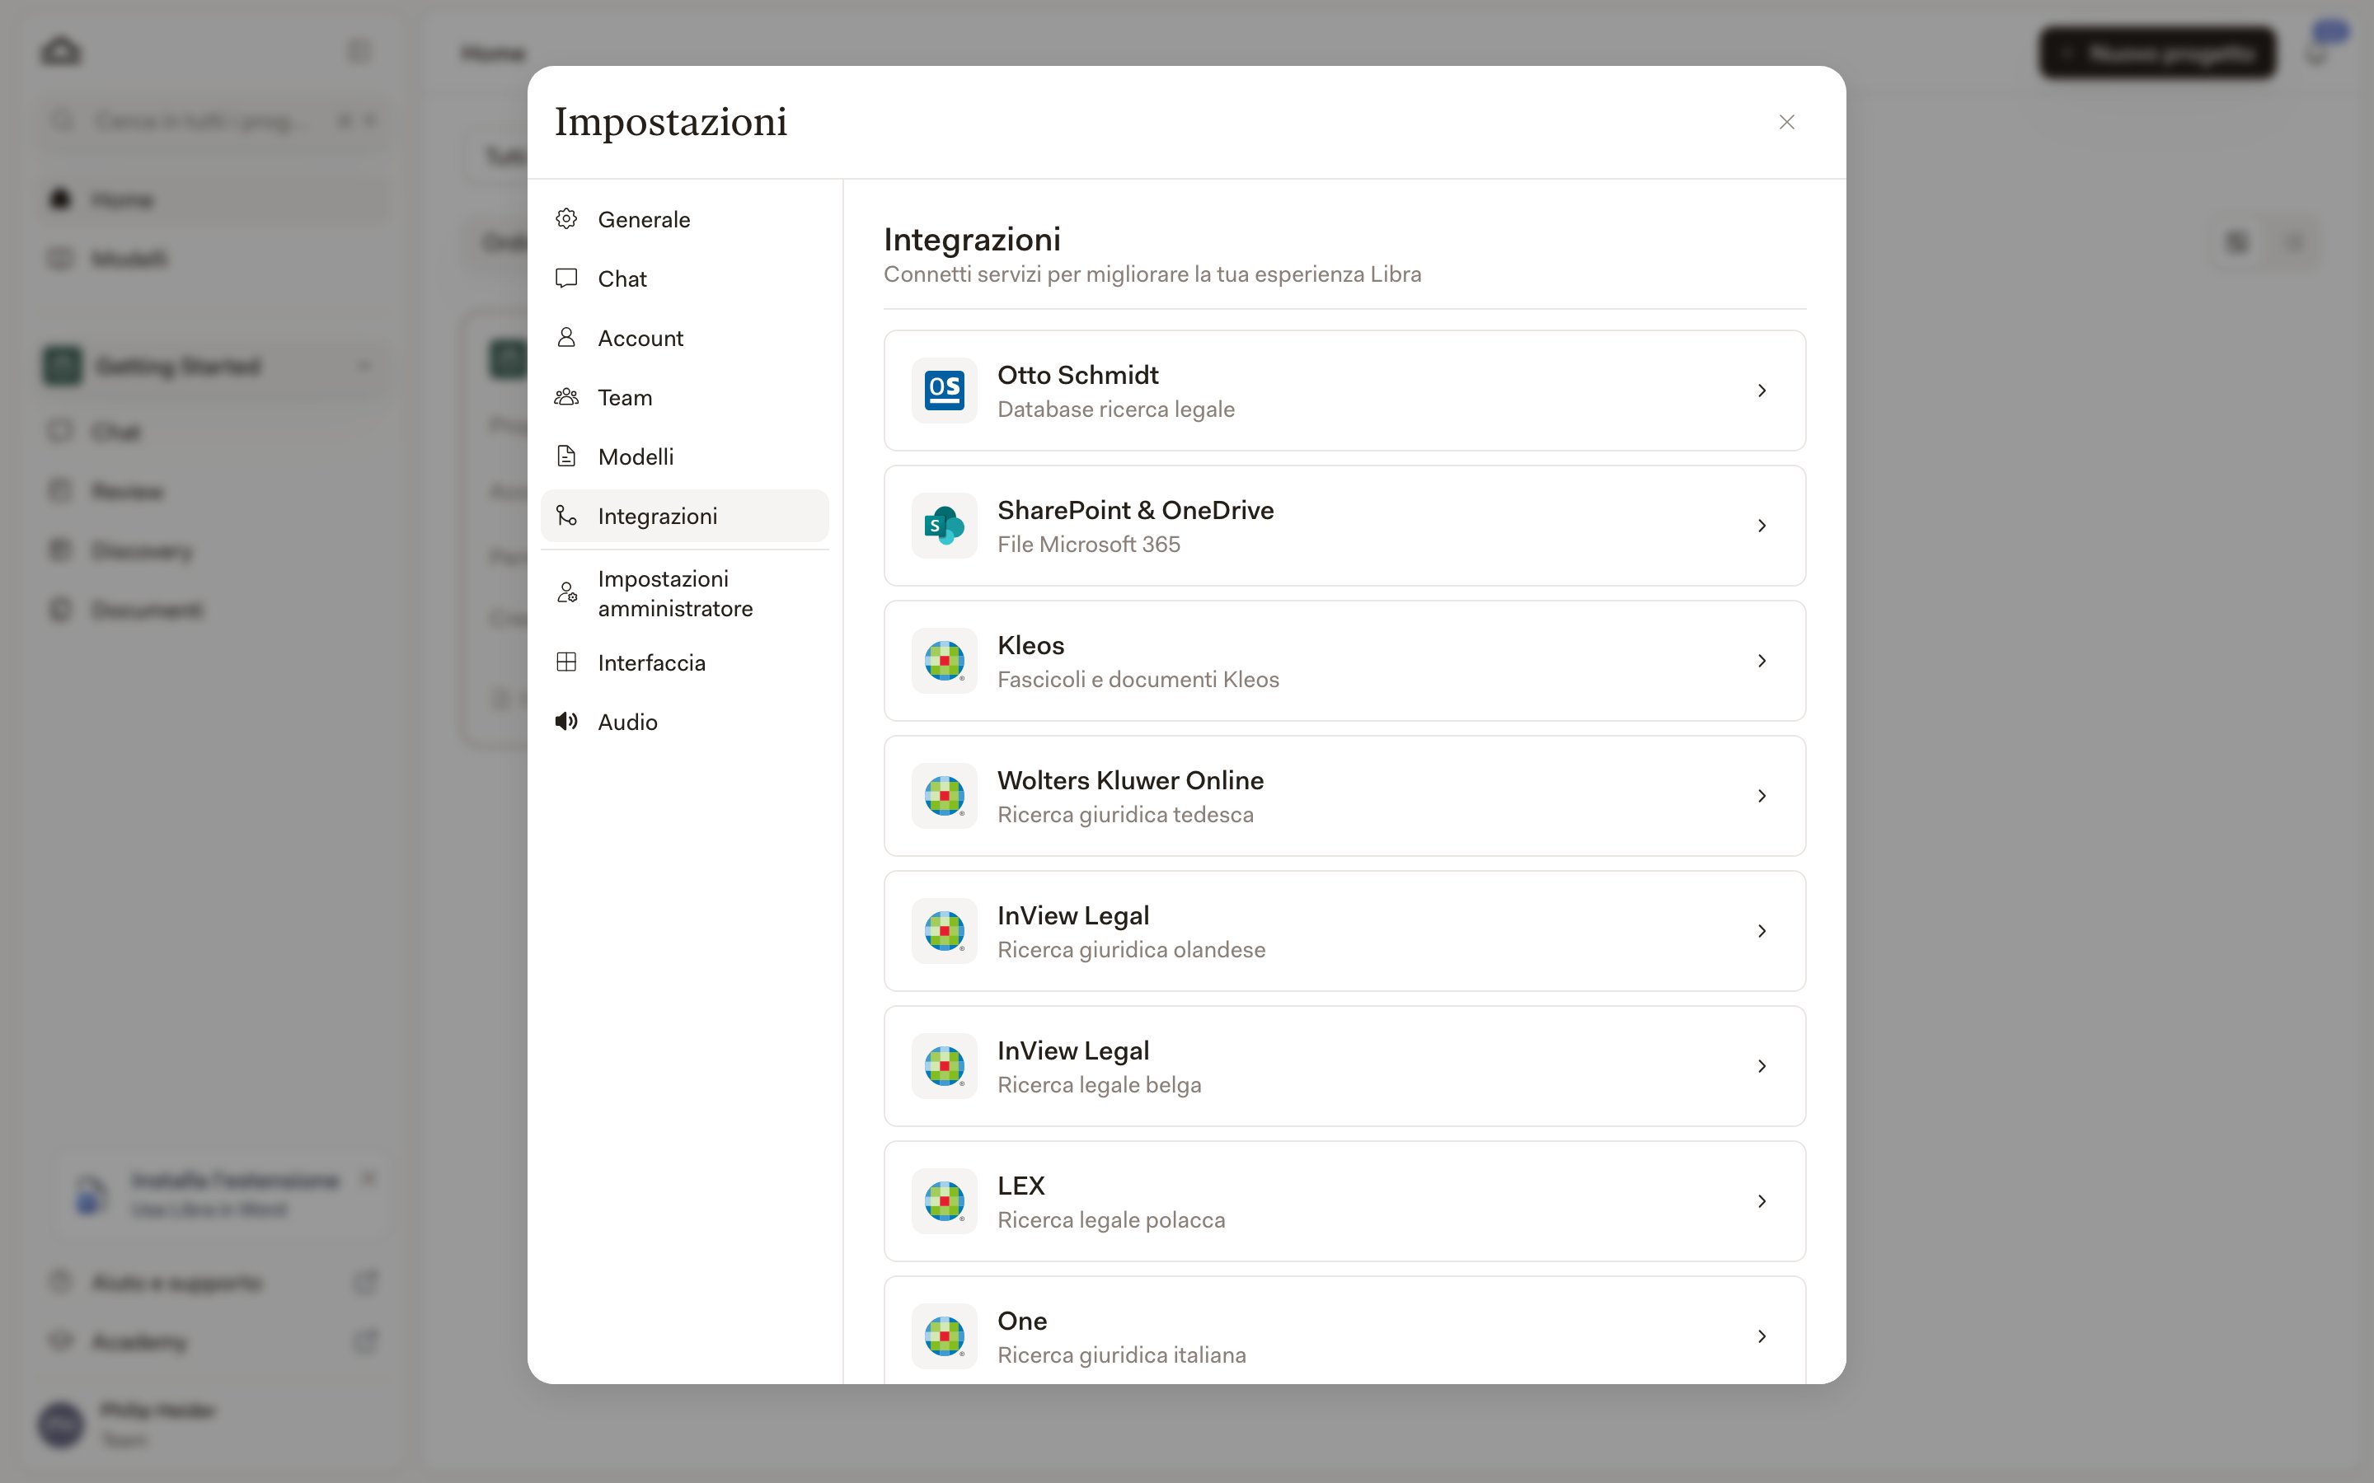2374x1483 pixels.
Task: Click the SharePoint & OneDrive logo
Action: pos(944,526)
